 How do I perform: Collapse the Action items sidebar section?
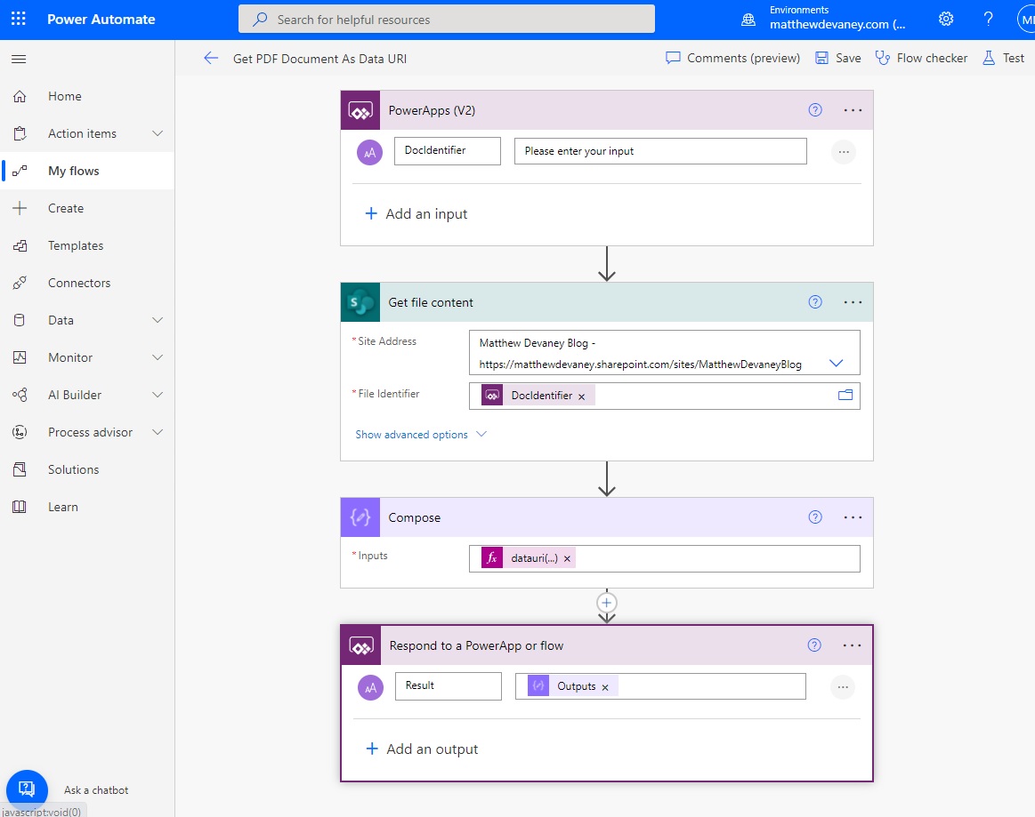coord(156,133)
